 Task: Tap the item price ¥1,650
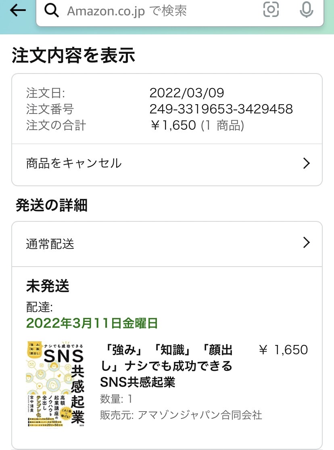(283, 349)
